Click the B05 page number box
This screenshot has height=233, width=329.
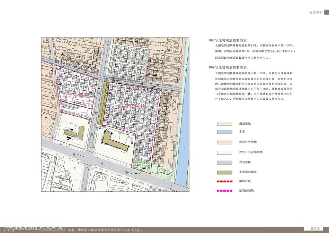pos(315,228)
